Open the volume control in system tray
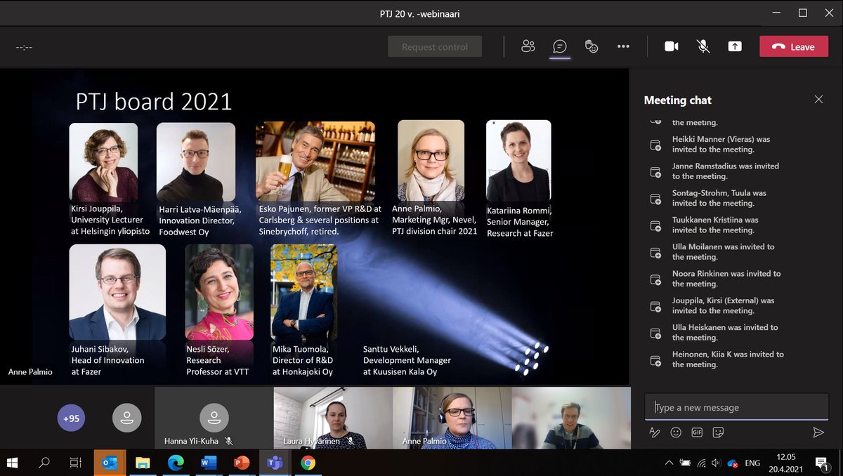This screenshot has height=476, width=843. tap(716, 463)
